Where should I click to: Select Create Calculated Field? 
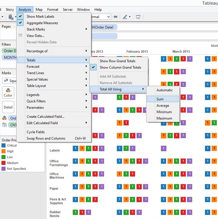pyautogui.click(x=46, y=117)
